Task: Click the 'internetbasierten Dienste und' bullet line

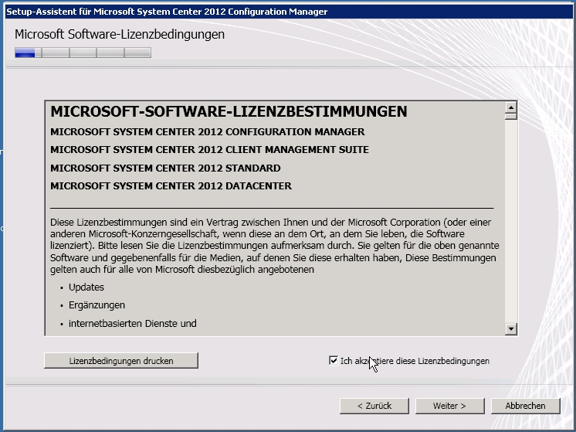Action: [x=132, y=324]
